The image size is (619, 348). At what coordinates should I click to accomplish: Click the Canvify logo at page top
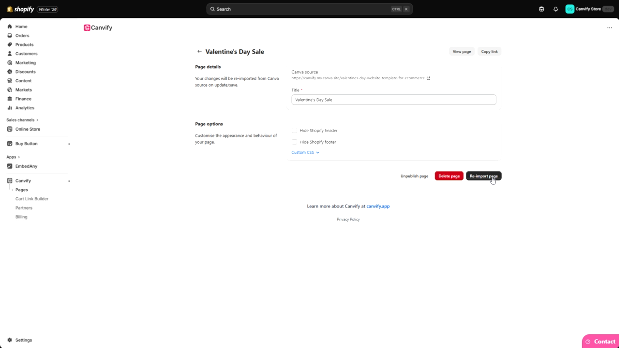click(x=98, y=28)
